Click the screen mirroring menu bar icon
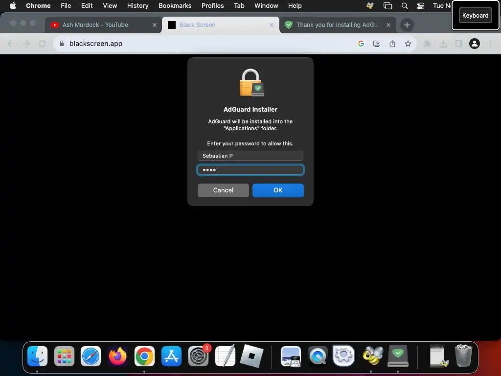The width and height of the screenshot is (501, 376). (x=387, y=5)
